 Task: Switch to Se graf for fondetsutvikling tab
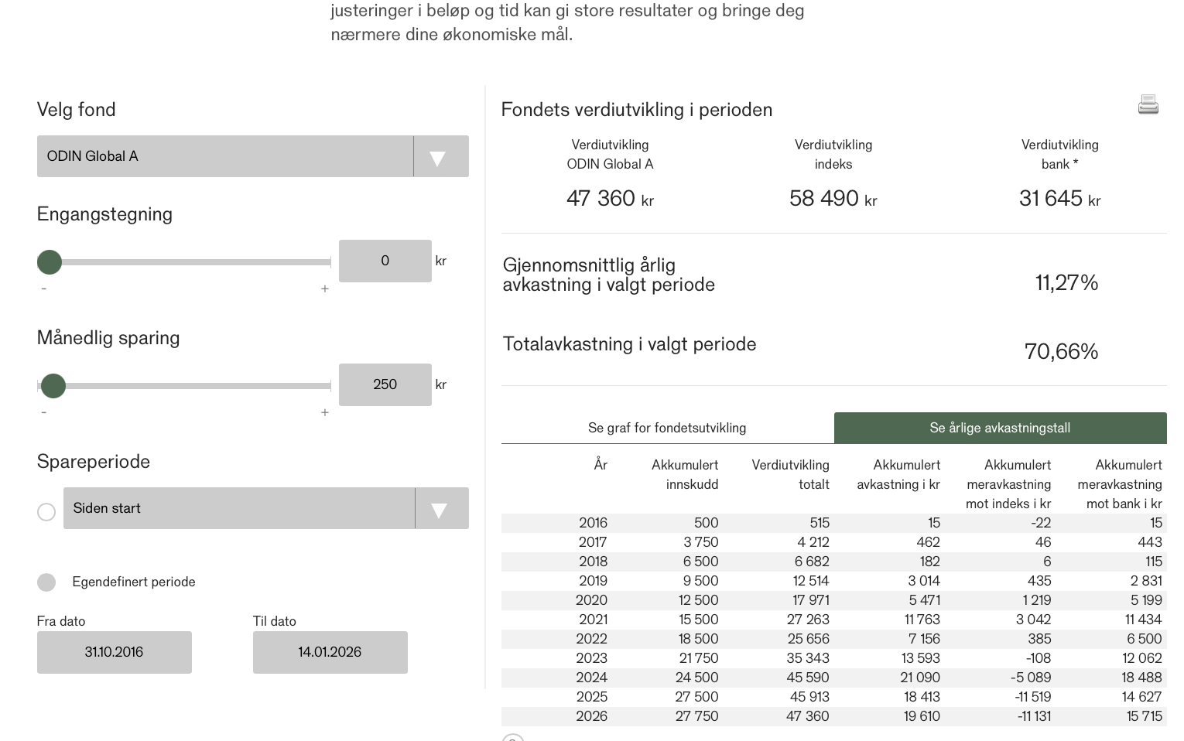667,428
